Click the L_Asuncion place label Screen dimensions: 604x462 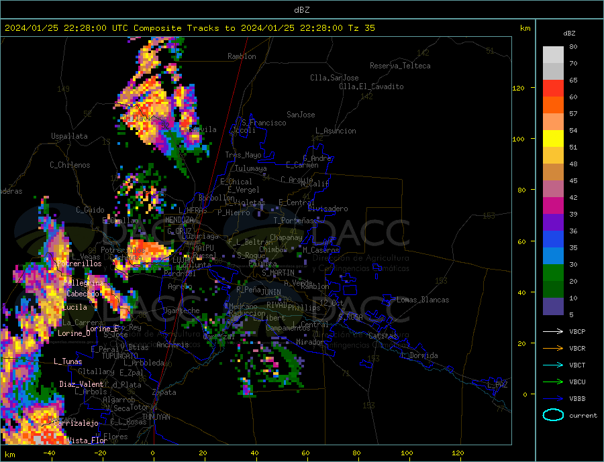point(336,131)
